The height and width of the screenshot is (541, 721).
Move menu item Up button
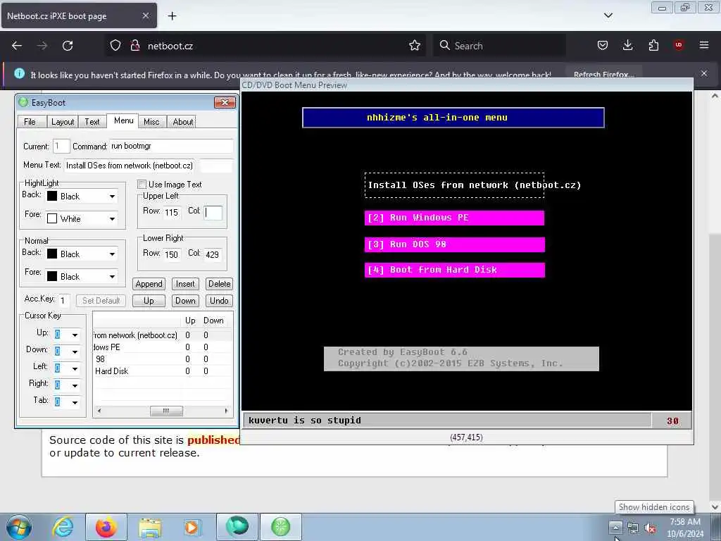(149, 301)
